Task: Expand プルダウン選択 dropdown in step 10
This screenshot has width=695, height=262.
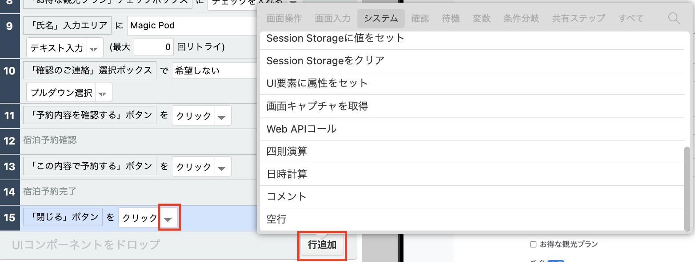Action: coord(103,93)
